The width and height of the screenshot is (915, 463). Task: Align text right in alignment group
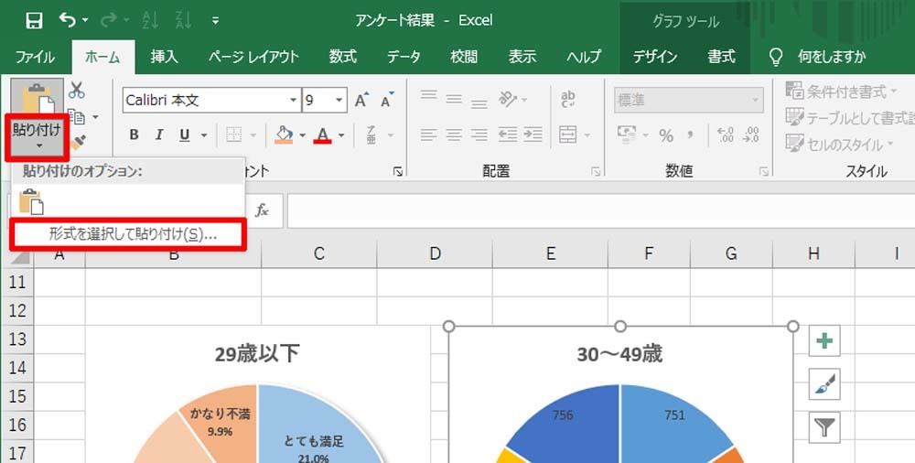click(x=479, y=135)
